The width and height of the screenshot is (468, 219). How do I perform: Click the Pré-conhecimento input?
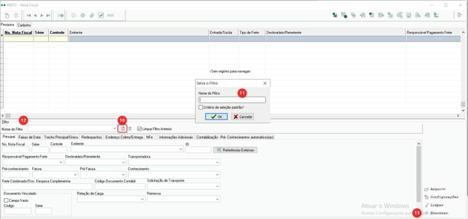tap(16, 174)
